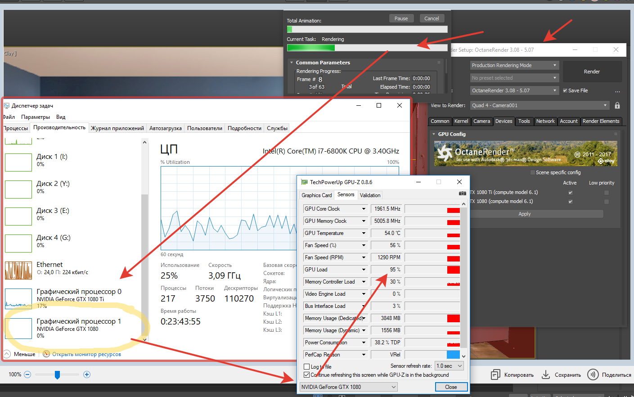The width and height of the screenshot is (634, 397).
Task: Switch to Graphics Card tab in GPU-Z
Action: point(317,195)
